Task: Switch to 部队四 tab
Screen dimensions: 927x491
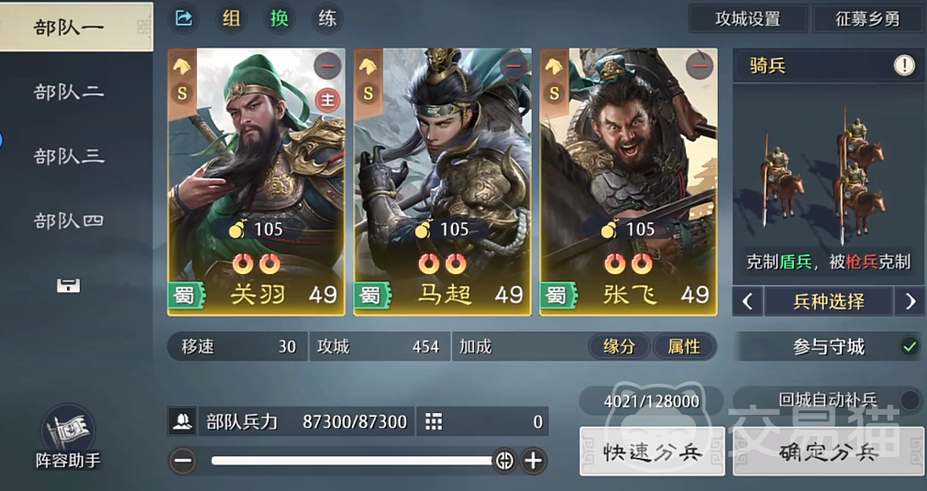Action: click(69, 221)
